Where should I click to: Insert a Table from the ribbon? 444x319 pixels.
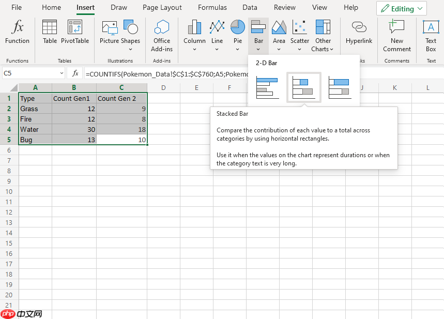[x=50, y=32]
